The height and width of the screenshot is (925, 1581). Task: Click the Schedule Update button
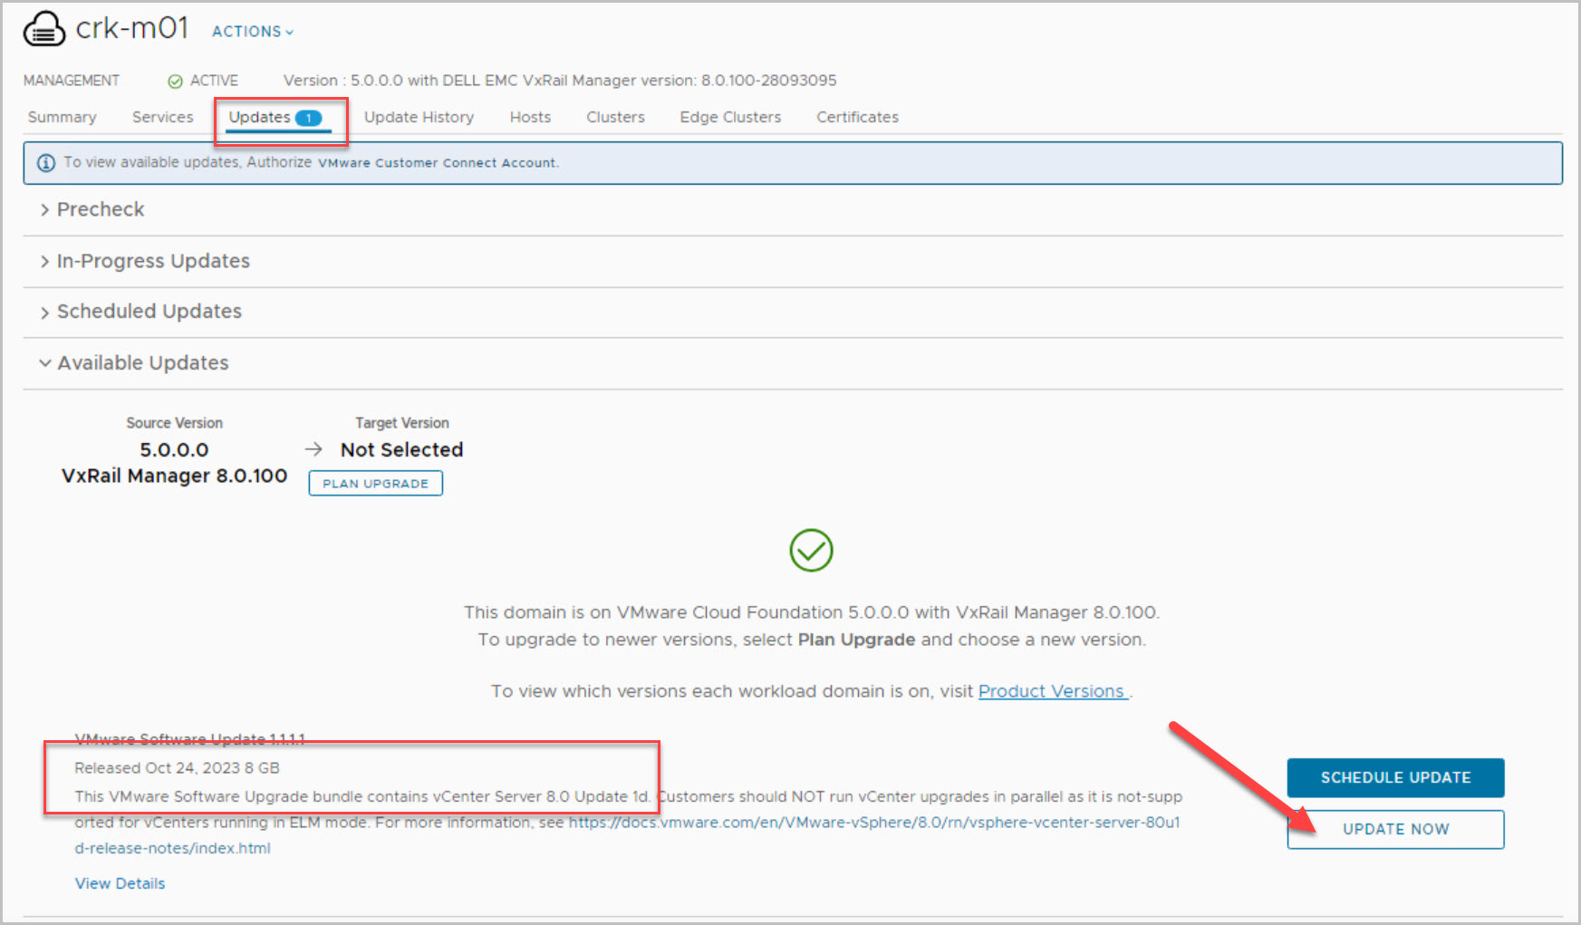coord(1395,777)
